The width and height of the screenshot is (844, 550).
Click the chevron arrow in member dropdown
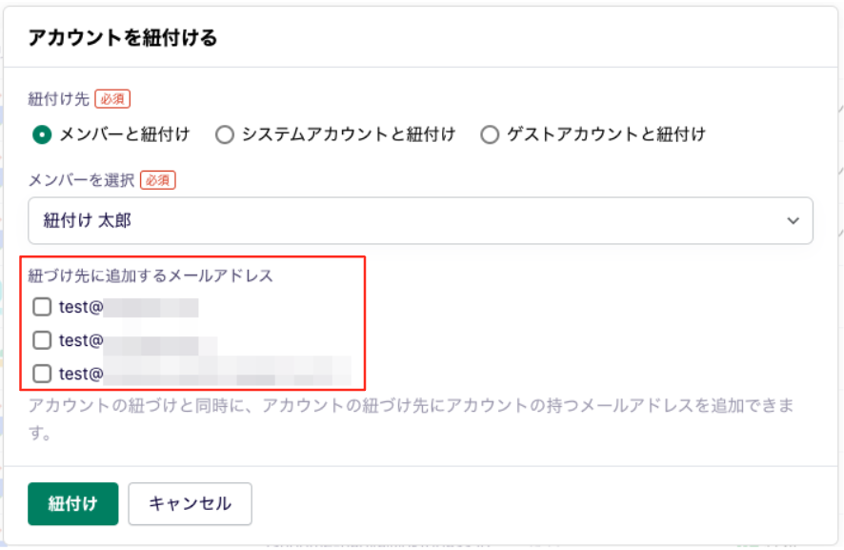click(793, 220)
